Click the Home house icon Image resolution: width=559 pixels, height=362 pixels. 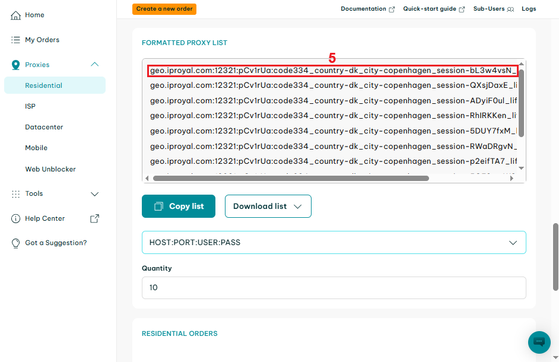point(15,15)
